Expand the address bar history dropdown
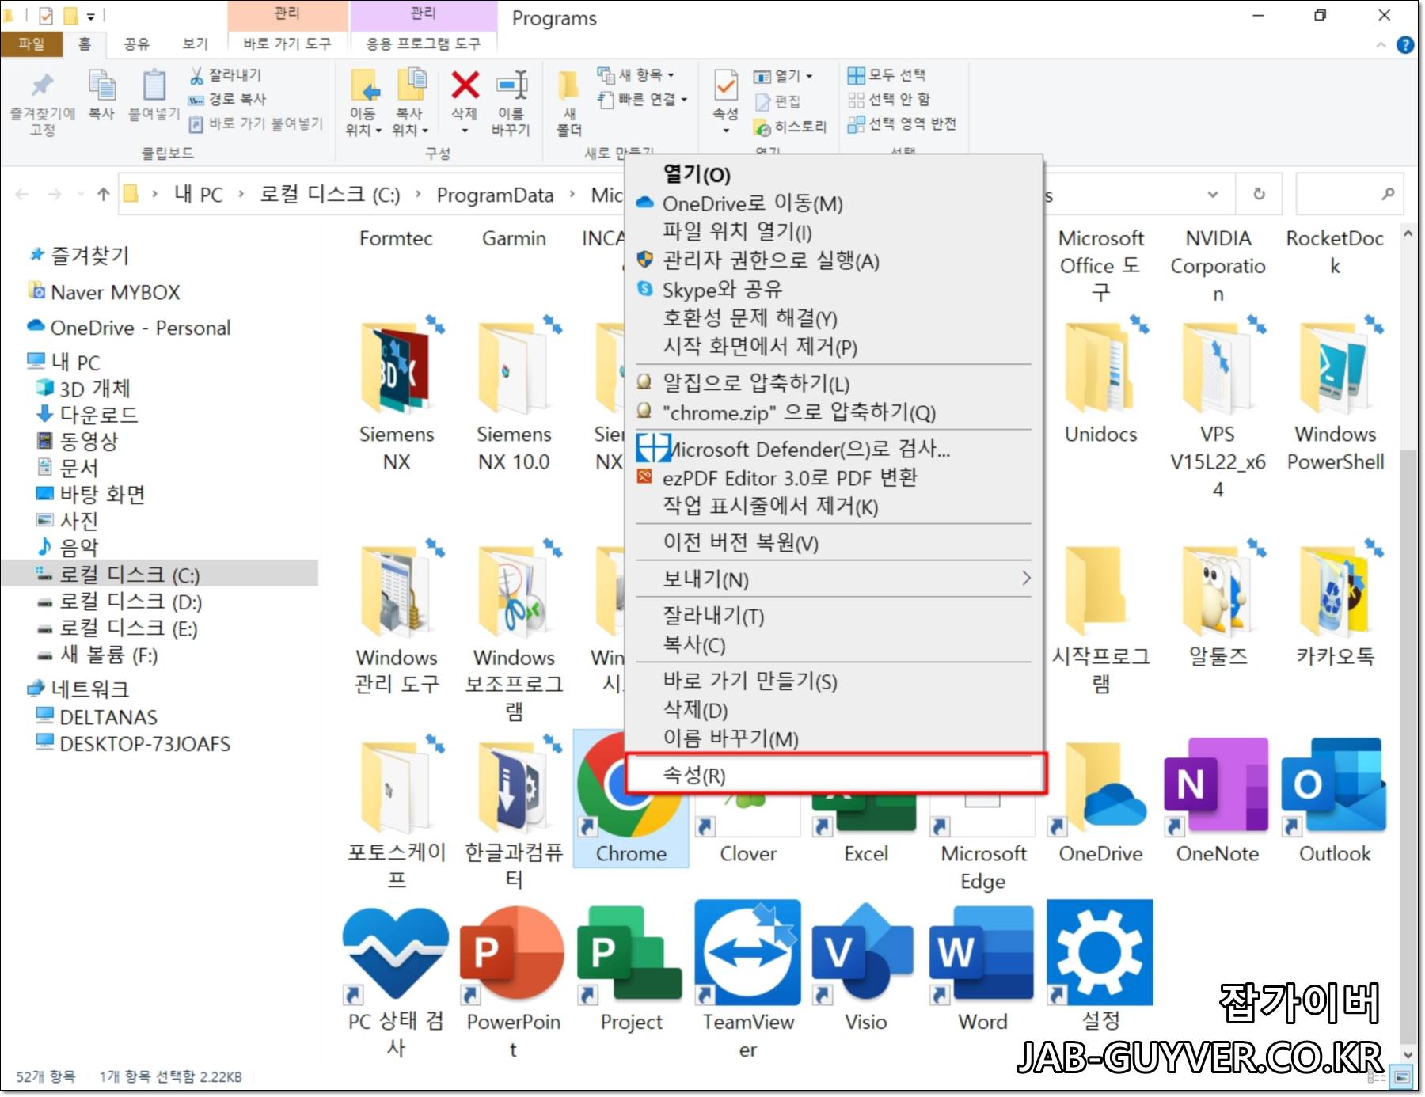This screenshot has height=1097, width=1425. [x=1212, y=194]
